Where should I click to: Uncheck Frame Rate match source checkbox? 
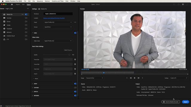[x=75, y=64]
